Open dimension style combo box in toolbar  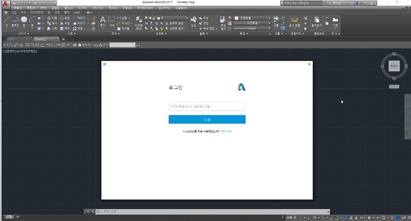click(122, 45)
